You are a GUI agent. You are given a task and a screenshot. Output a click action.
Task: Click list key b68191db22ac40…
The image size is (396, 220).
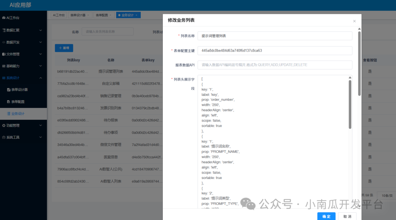[x=73, y=72]
